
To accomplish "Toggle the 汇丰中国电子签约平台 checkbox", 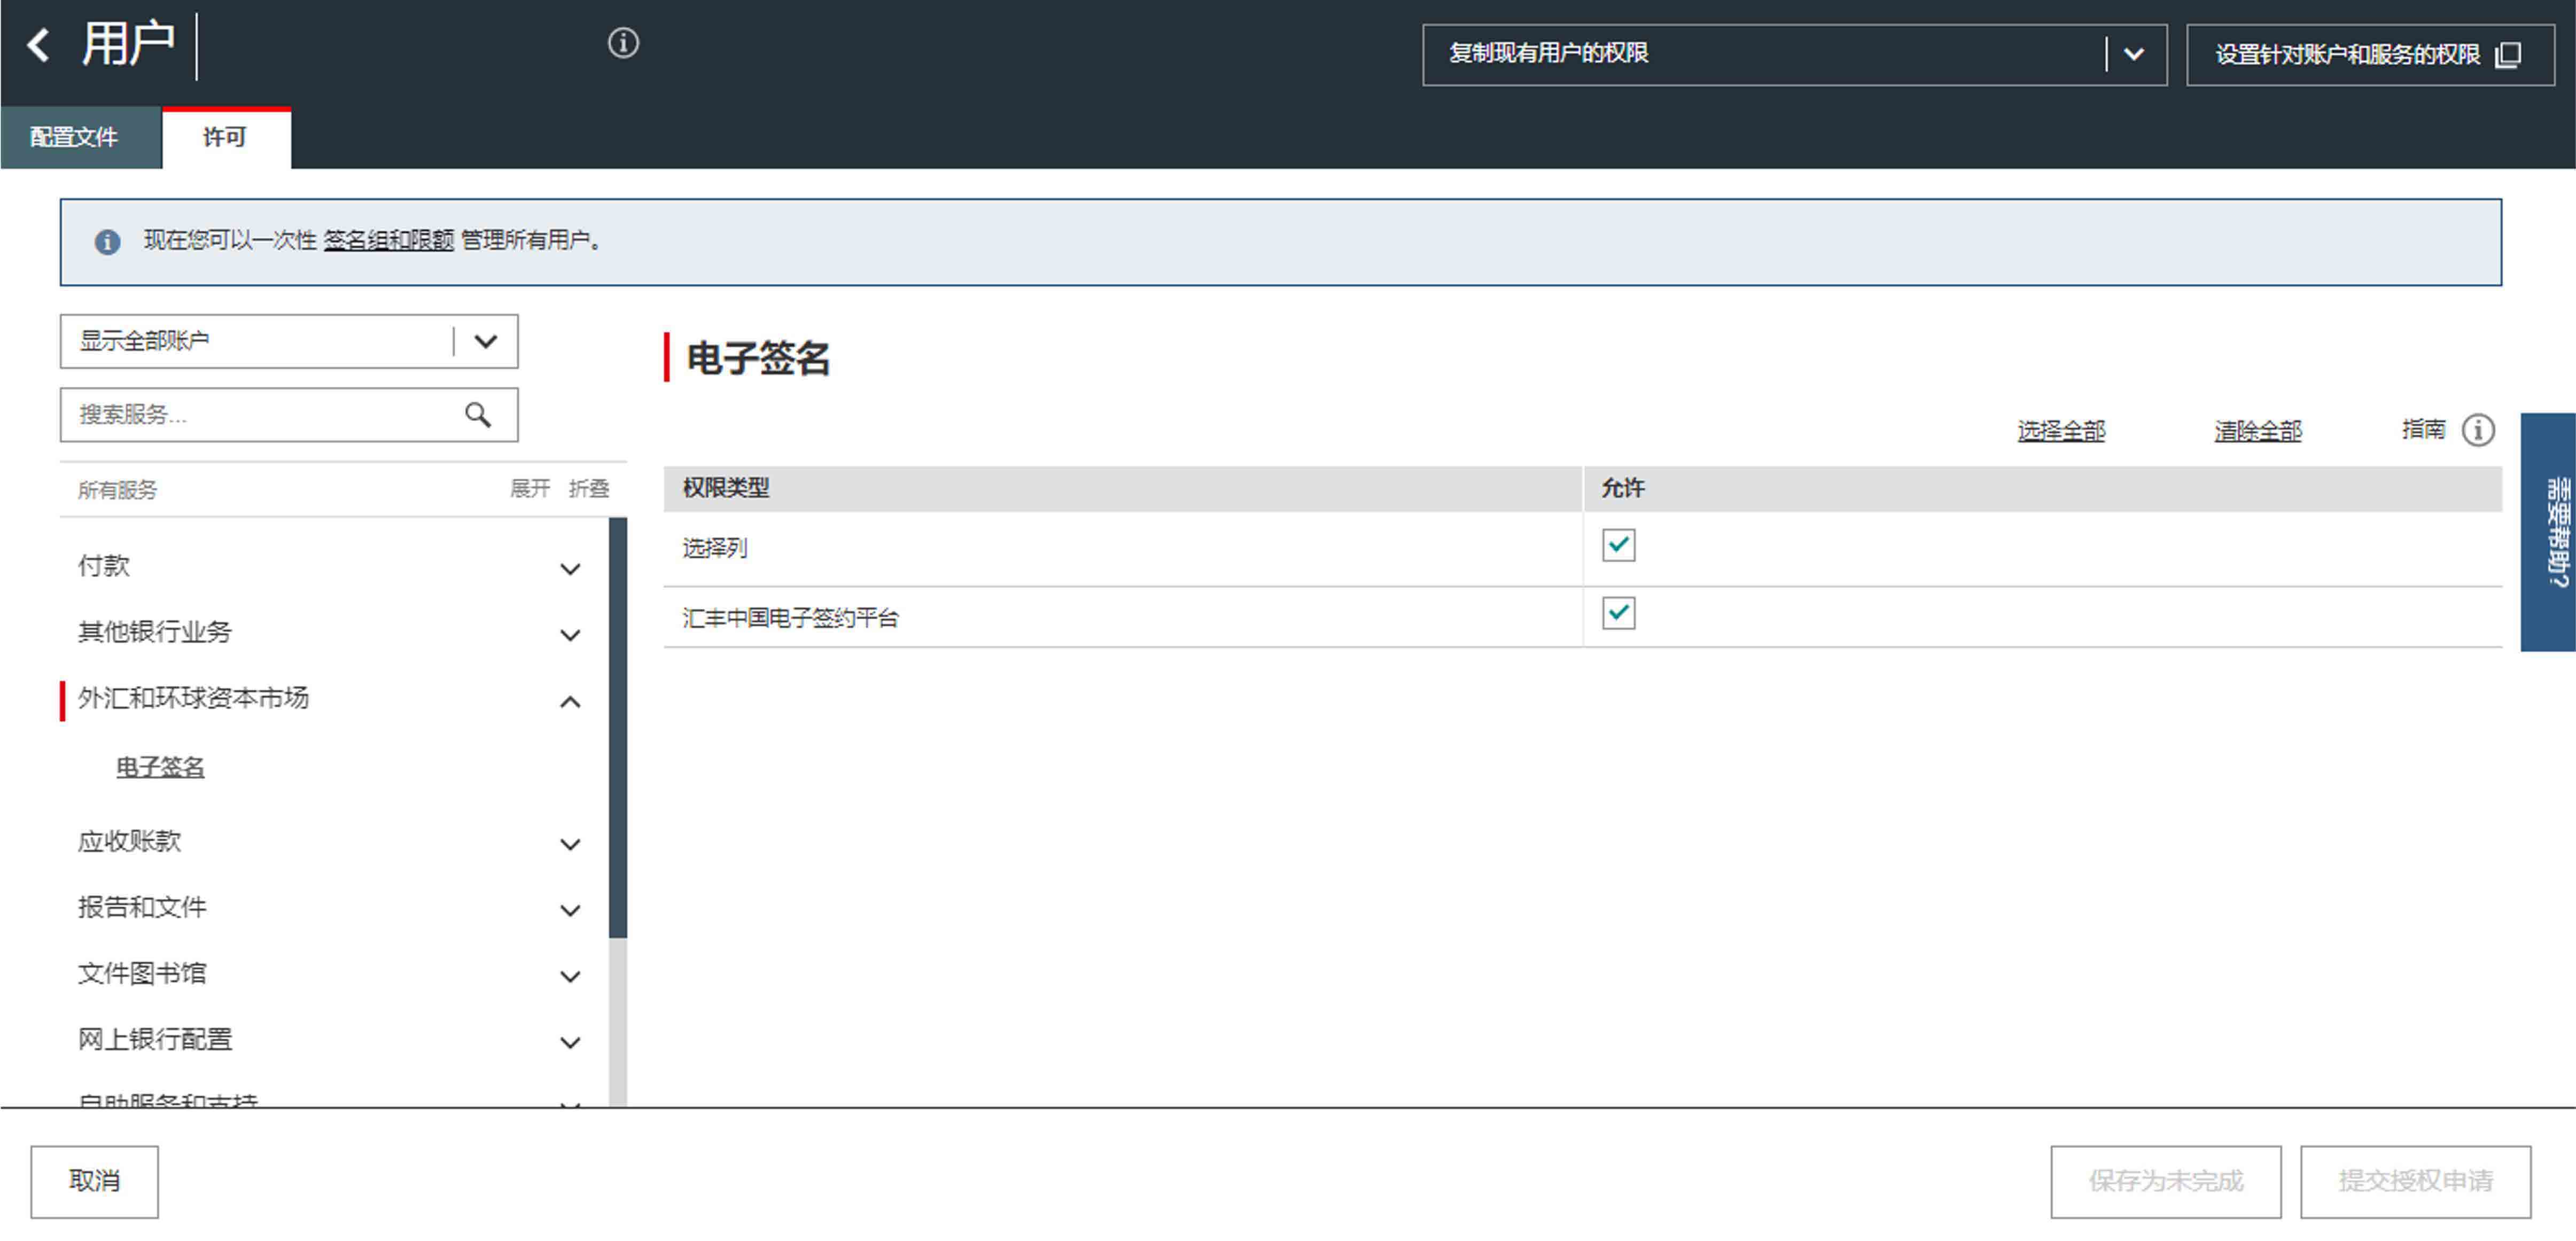I will pos(1618,614).
